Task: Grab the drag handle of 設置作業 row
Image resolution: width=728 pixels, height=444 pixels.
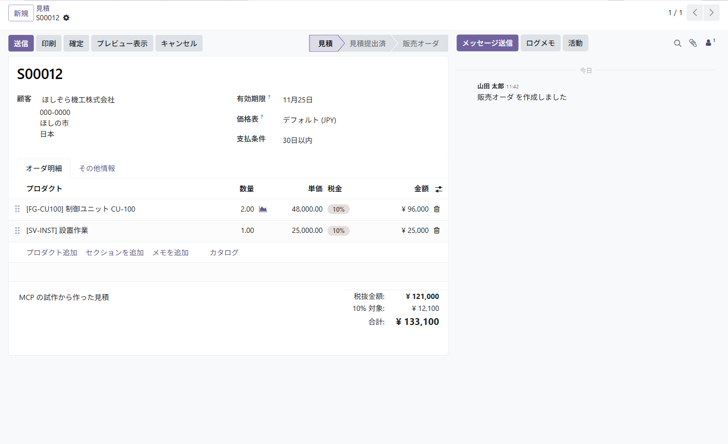Action: point(17,230)
